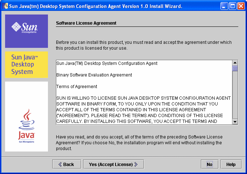The width and height of the screenshot is (247, 174).
Task: Open Help for the install wizard
Action: click(x=231, y=164)
